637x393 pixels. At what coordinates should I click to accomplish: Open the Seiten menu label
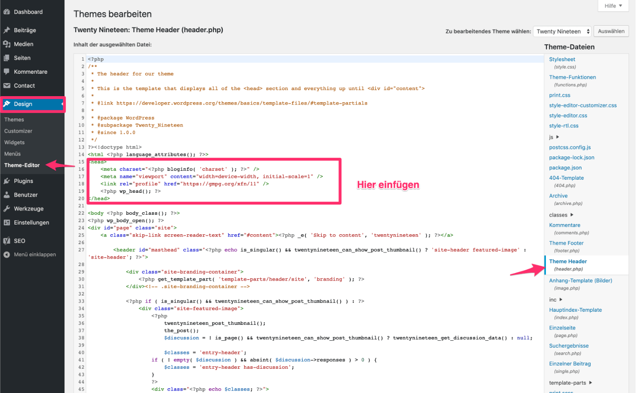click(x=22, y=58)
